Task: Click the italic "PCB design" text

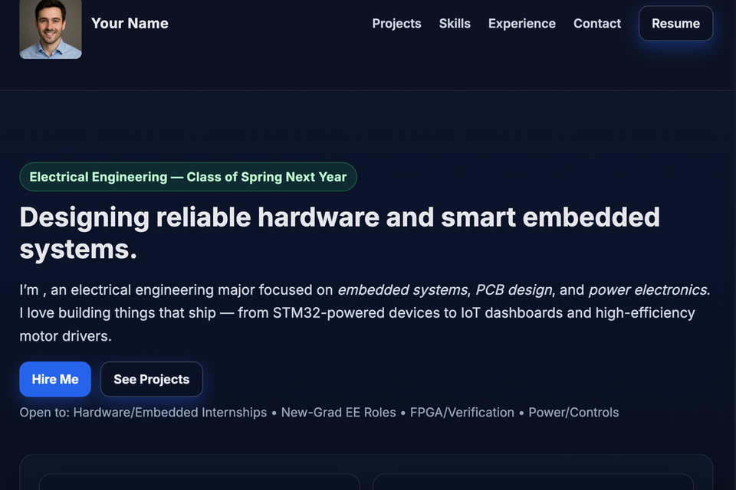Action: tap(514, 290)
